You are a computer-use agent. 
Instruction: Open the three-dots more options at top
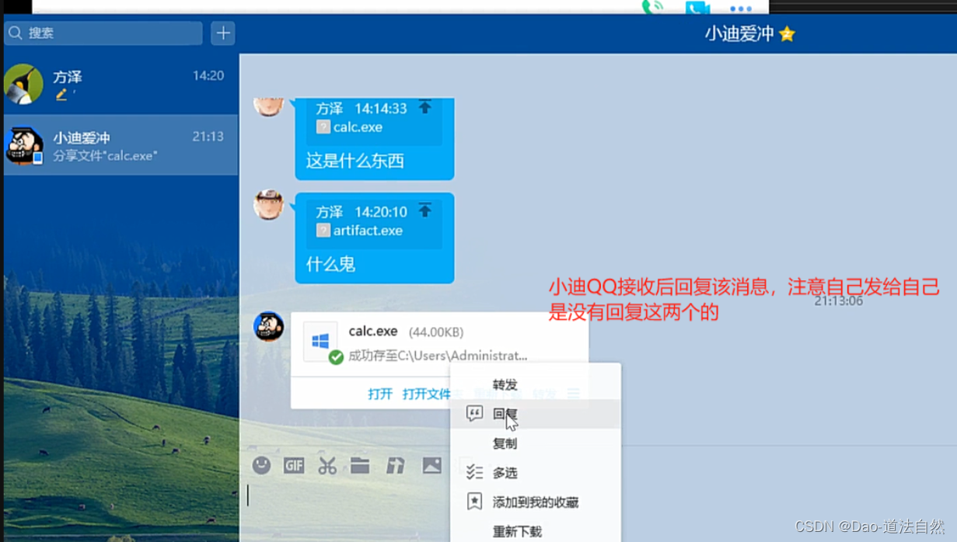point(741,9)
